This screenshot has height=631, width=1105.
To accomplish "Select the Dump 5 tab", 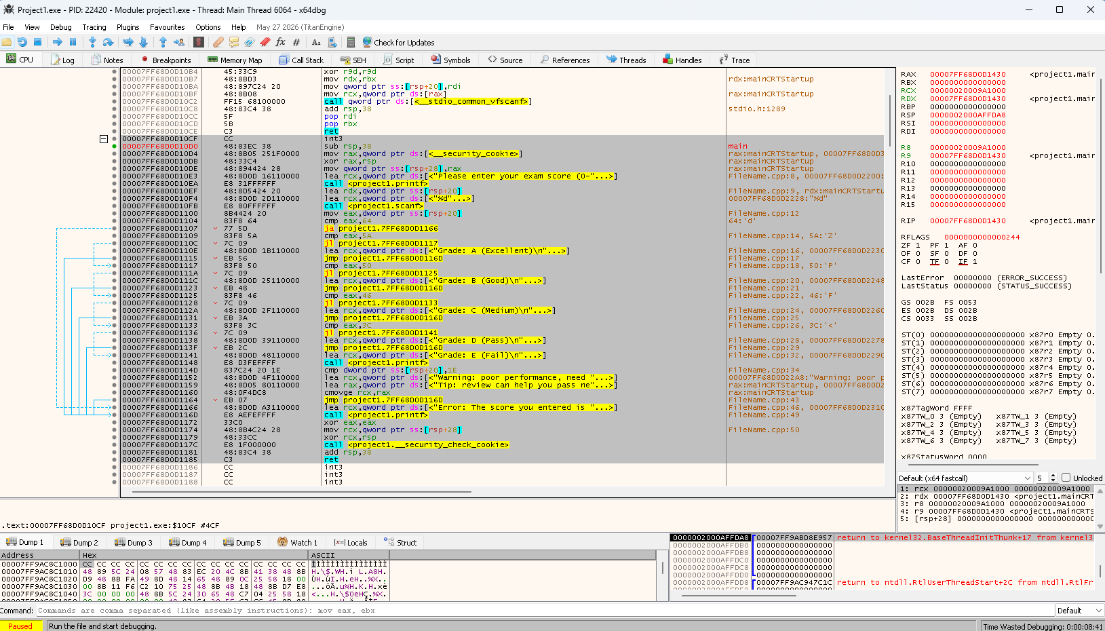I will [241, 542].
